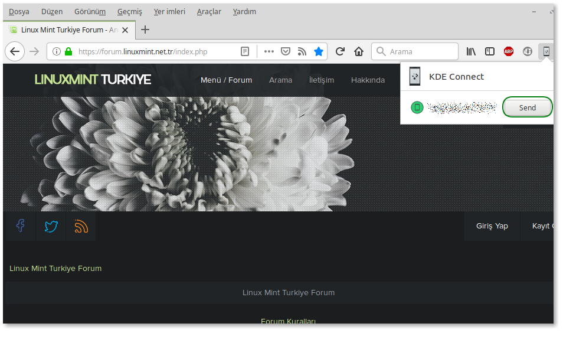586x356 pixels.
Task: Open the Yardım menu
Action: point(244,12)
